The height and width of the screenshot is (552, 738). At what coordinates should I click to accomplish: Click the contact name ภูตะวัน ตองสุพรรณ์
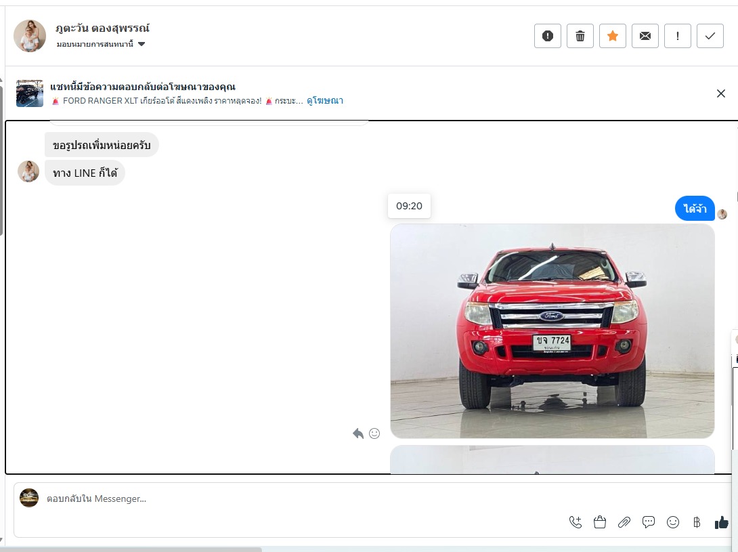coord(102,28)
